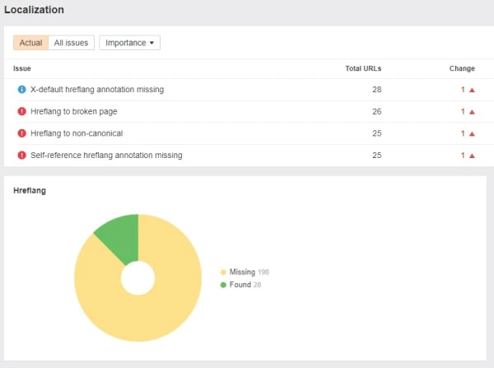Switch to the All issues view
This screenshot has width=494, height=368.
pyautogui.click(x=71, y=43)
